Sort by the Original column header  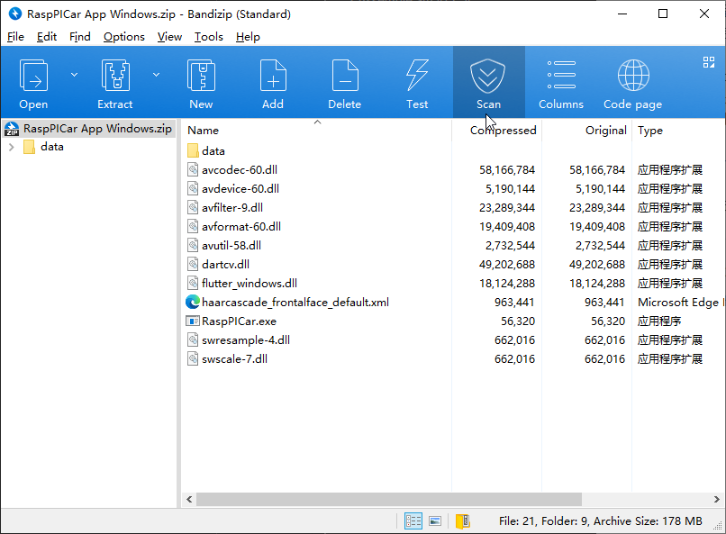pos(605,131)
